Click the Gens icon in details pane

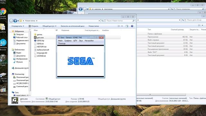coord(15,101)
